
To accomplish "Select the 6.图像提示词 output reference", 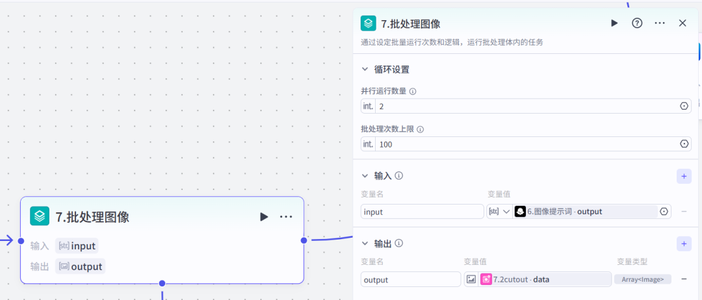I will click(x=585, y=212).
